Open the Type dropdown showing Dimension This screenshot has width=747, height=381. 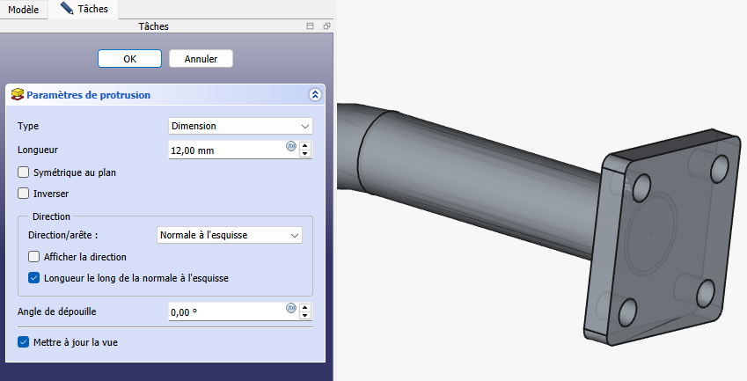(240, 126)
